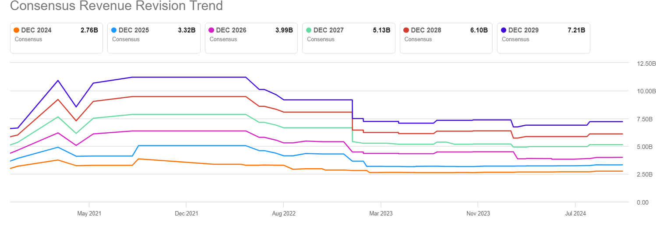Click the May 2021 x-axis label

tap(89, 214)
